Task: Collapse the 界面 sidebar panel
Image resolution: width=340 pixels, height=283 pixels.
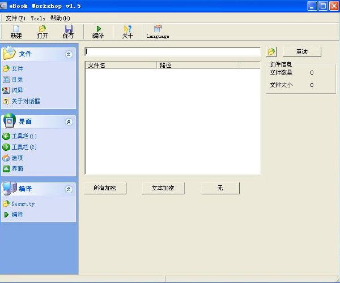Action: pyautogui.click(x=69, y=122)
